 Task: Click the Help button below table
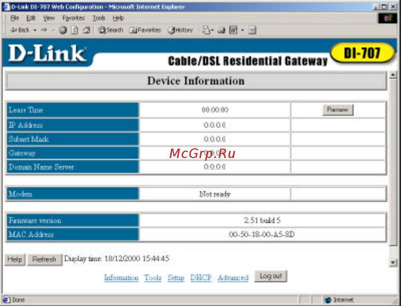(15, 260)
